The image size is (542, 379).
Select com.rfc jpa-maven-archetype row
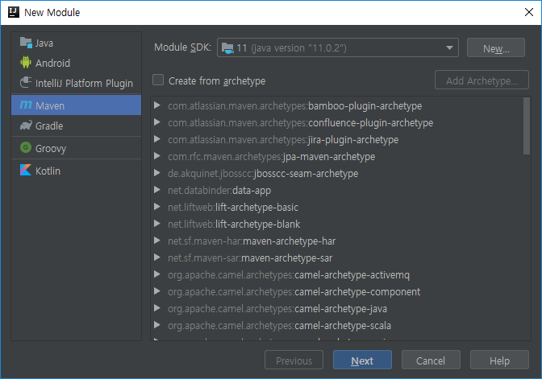point(271,157)
